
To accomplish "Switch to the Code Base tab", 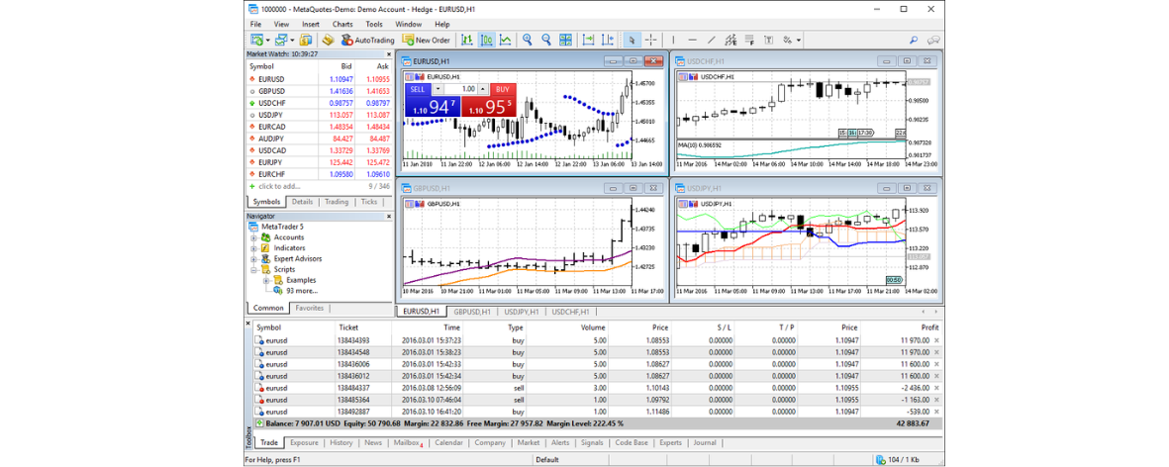I will point(632,442).
